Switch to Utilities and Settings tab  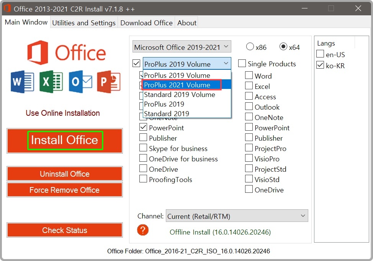point(84,23)
